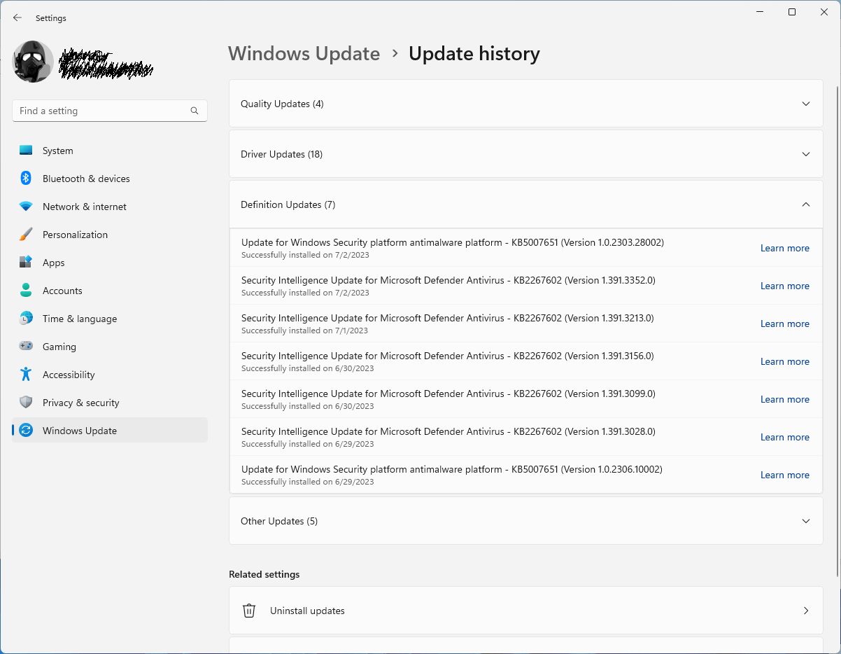Select Personalization label in sidebar
The width and height of the screenshot is (841, 654).
[x=75, y=235]
